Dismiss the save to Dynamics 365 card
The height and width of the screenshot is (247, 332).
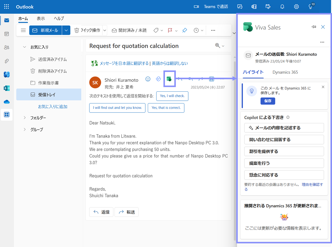323,87
